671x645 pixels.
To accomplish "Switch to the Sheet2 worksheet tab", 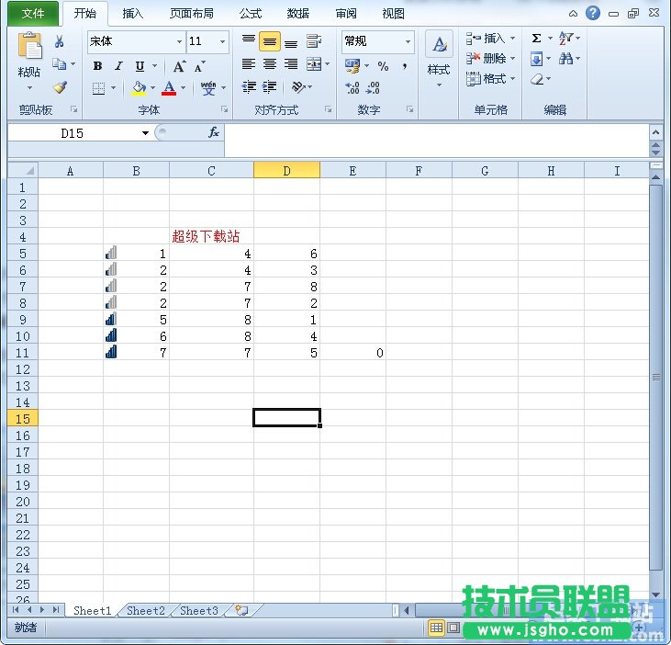I will (146, 610).
